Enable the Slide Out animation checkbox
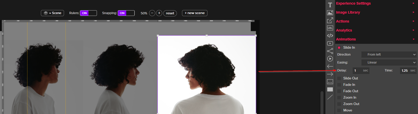Screen dimensions: 418x114 coord(339,78)
